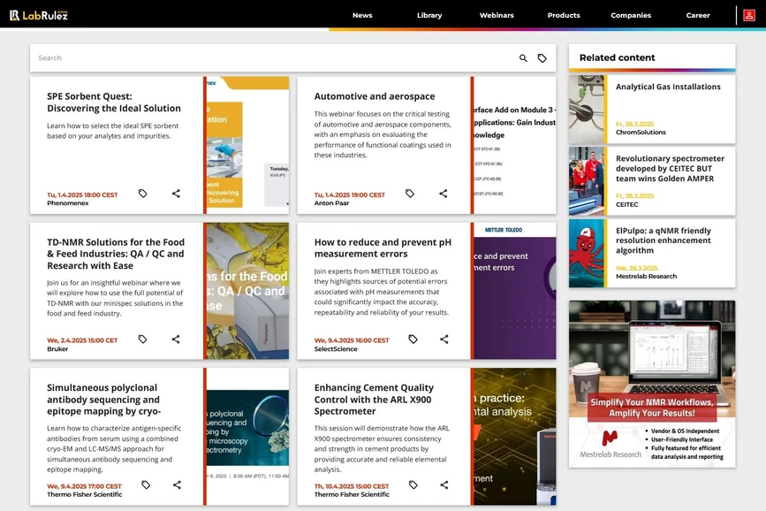Click Bruker company name
This screenshot has width=766, height=511.
point(57,348)
